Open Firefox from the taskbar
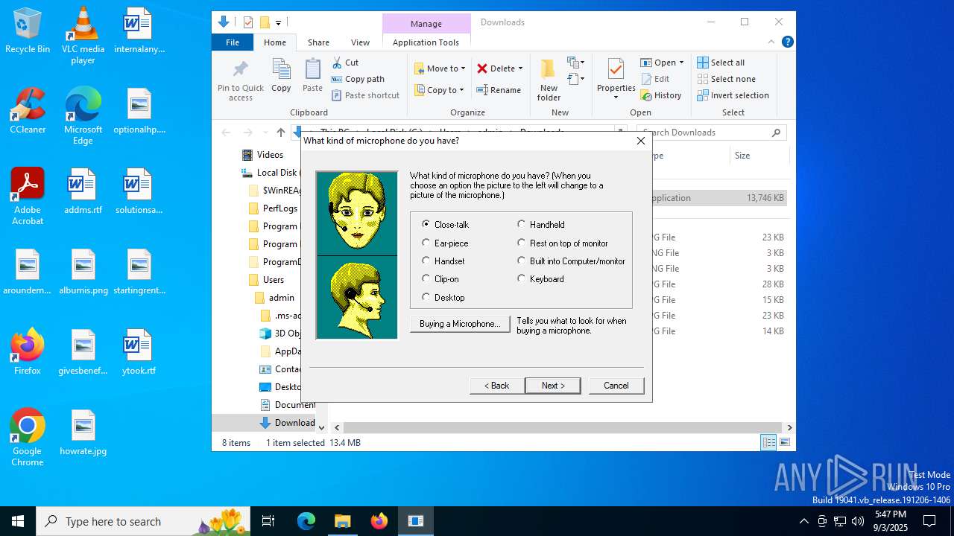This screenshot has width=954, height=536. (x=379, y=521)
